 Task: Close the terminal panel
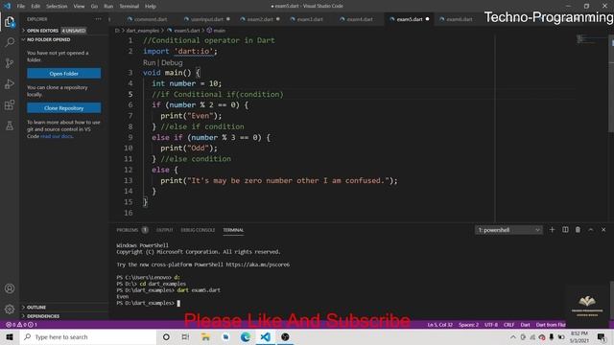tap(603, 230)
